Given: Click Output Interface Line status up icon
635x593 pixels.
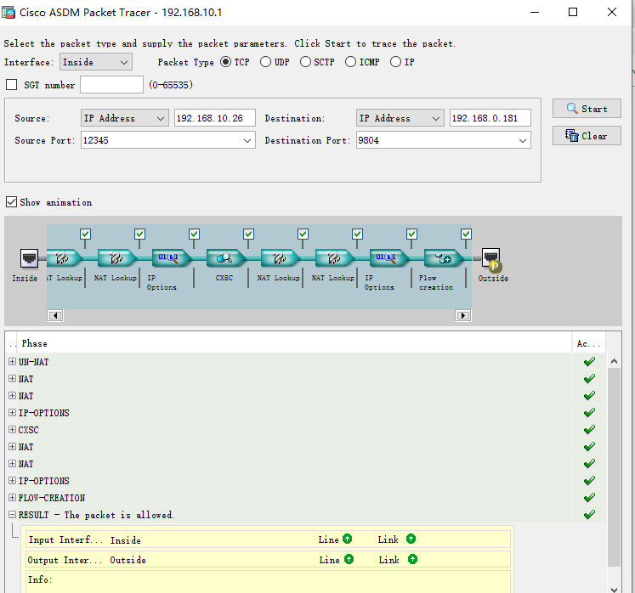Looking at the screenshot, I should point(349,559).
